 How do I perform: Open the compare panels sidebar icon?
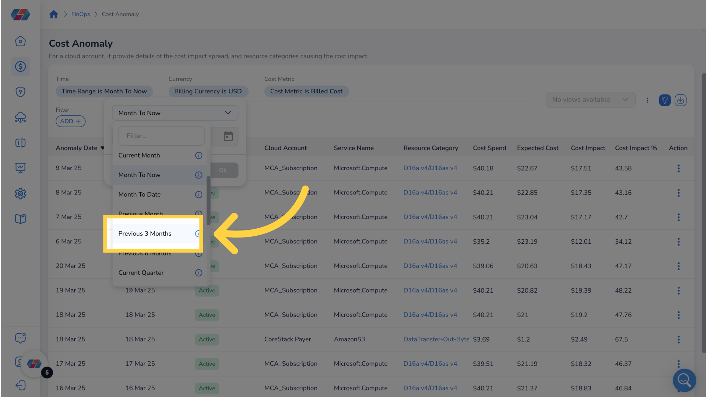[x=20, y=143]
